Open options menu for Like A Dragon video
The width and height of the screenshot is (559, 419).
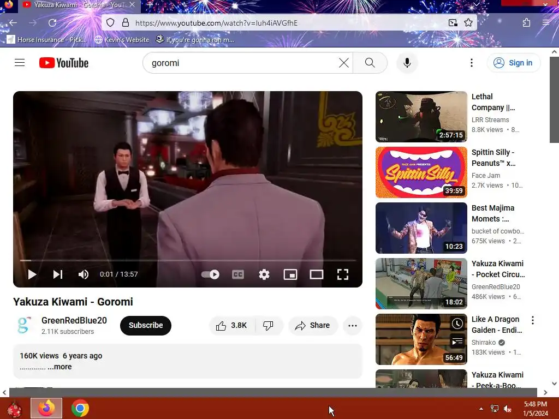(x=533, y=320)
